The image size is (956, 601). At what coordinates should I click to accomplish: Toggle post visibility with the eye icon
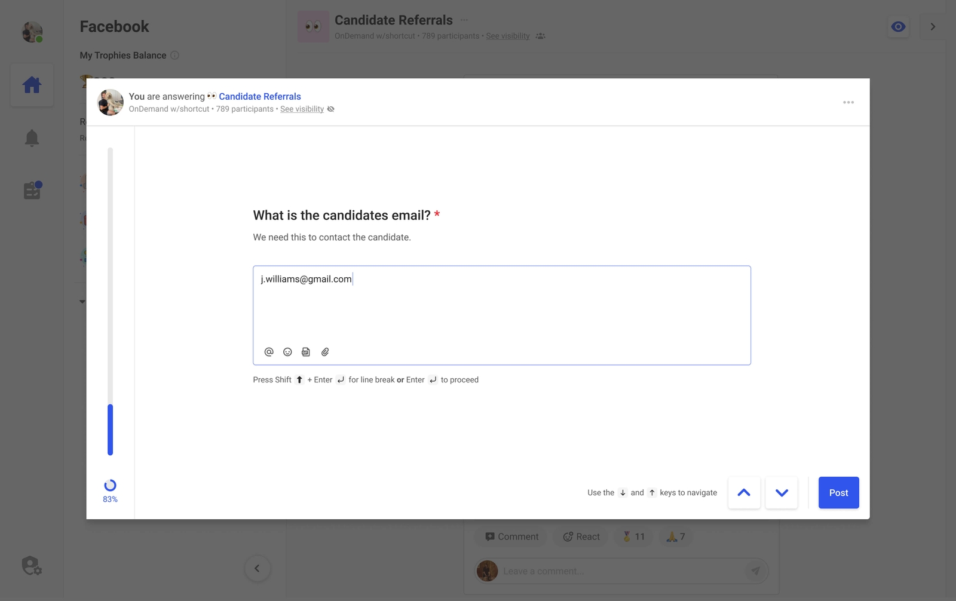[897, 26]
